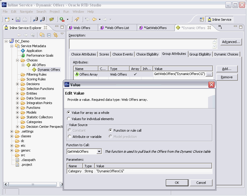Switch to the Group Eligibility tab
Image resolution: width=247 pixels, height=196 pixels.
click(200, 54)
